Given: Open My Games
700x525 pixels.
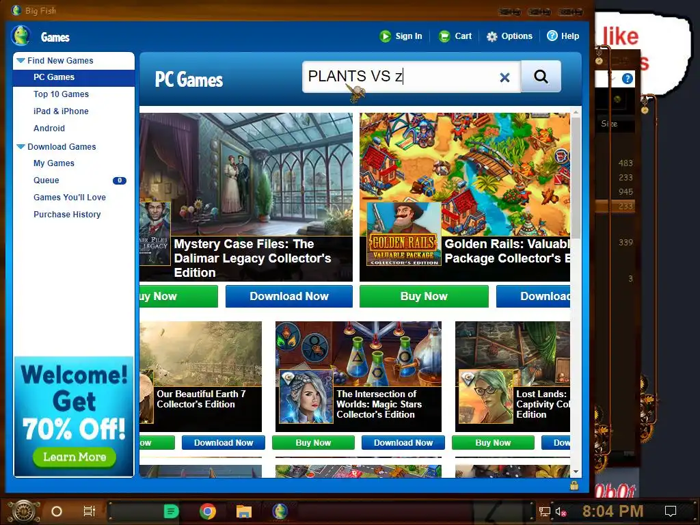Looking at the screenshot, I should point(54,163).
